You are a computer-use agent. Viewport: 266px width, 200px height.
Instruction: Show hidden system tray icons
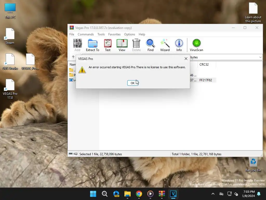(213, 194)
